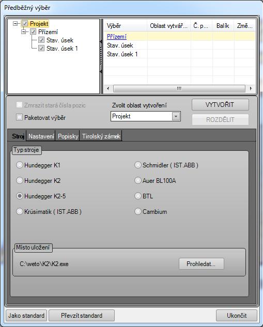The width and height of the screenshot is (263, 327).
Task: Select Přízemí label in the tree
Action: pos(48,32)
